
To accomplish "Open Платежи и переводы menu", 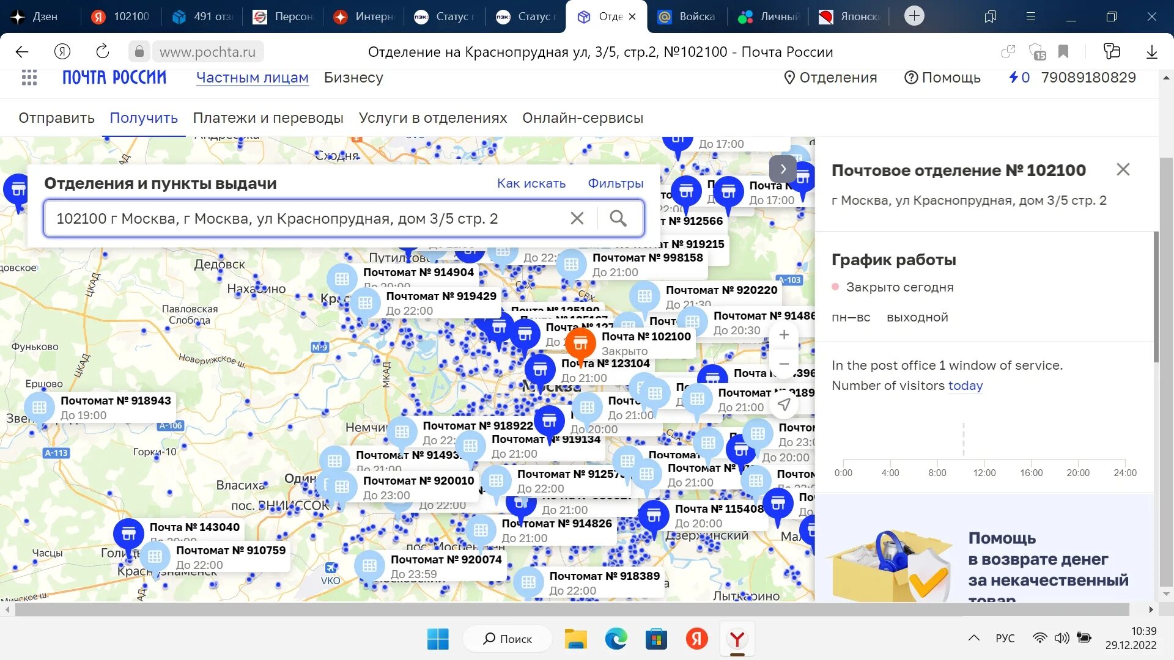I will (x=268, y=118).
